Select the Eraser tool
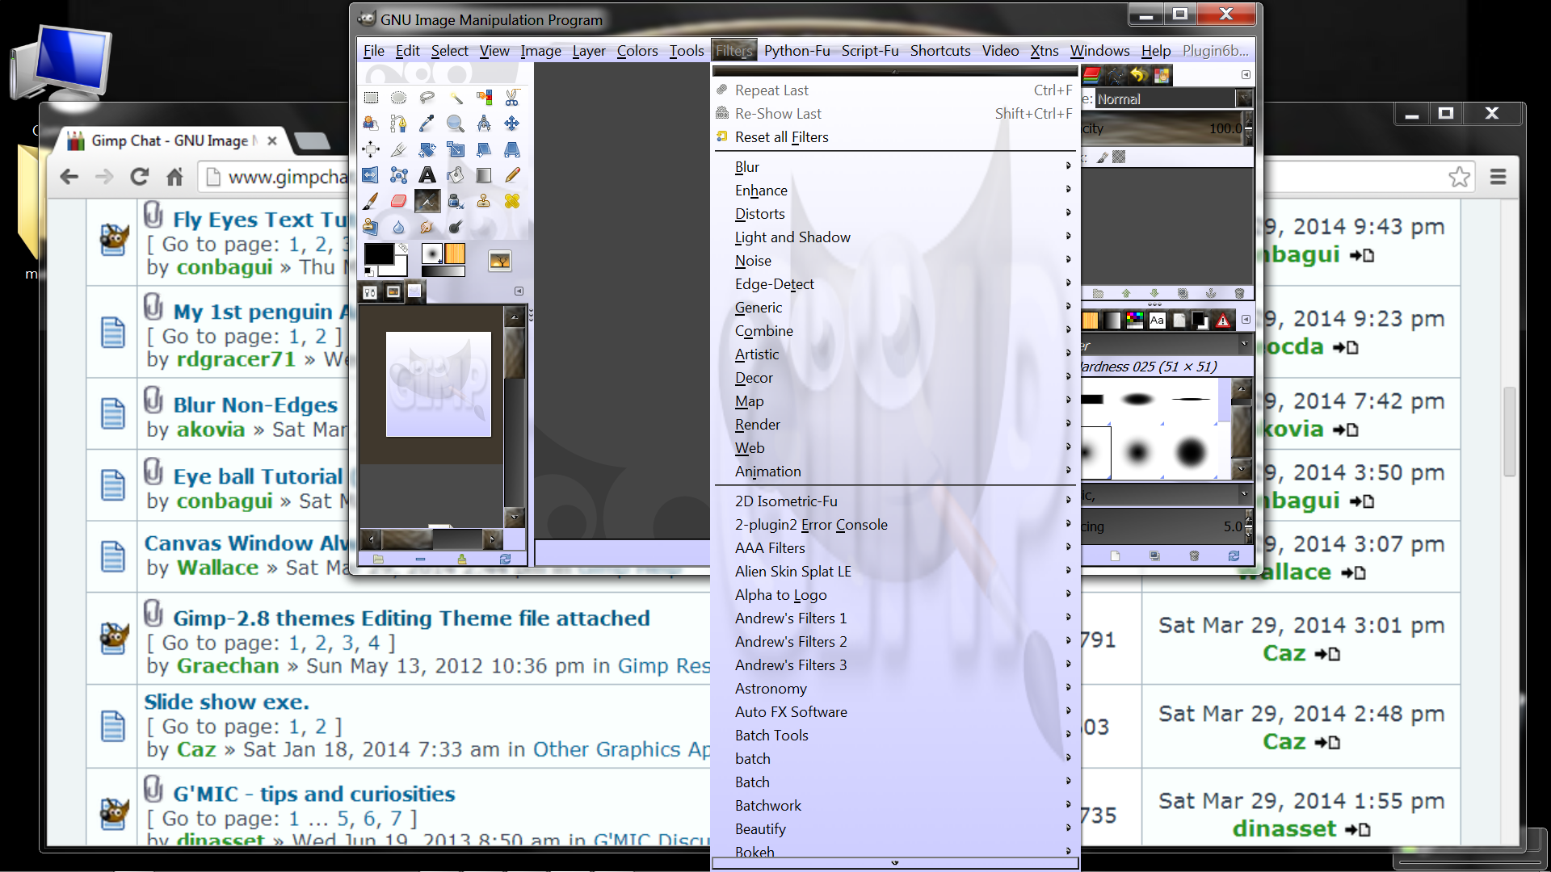 (x=398, y=201)
